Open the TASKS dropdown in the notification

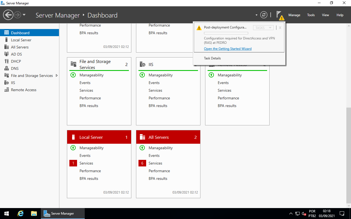point(263,27)
